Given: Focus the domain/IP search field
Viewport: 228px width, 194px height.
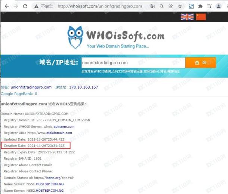Looking at the screenshot, I should pos(133,63).
